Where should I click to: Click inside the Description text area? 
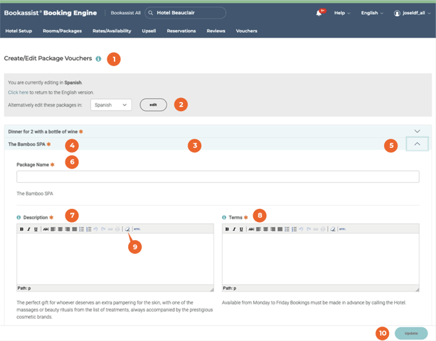click(x=115, y=258)
